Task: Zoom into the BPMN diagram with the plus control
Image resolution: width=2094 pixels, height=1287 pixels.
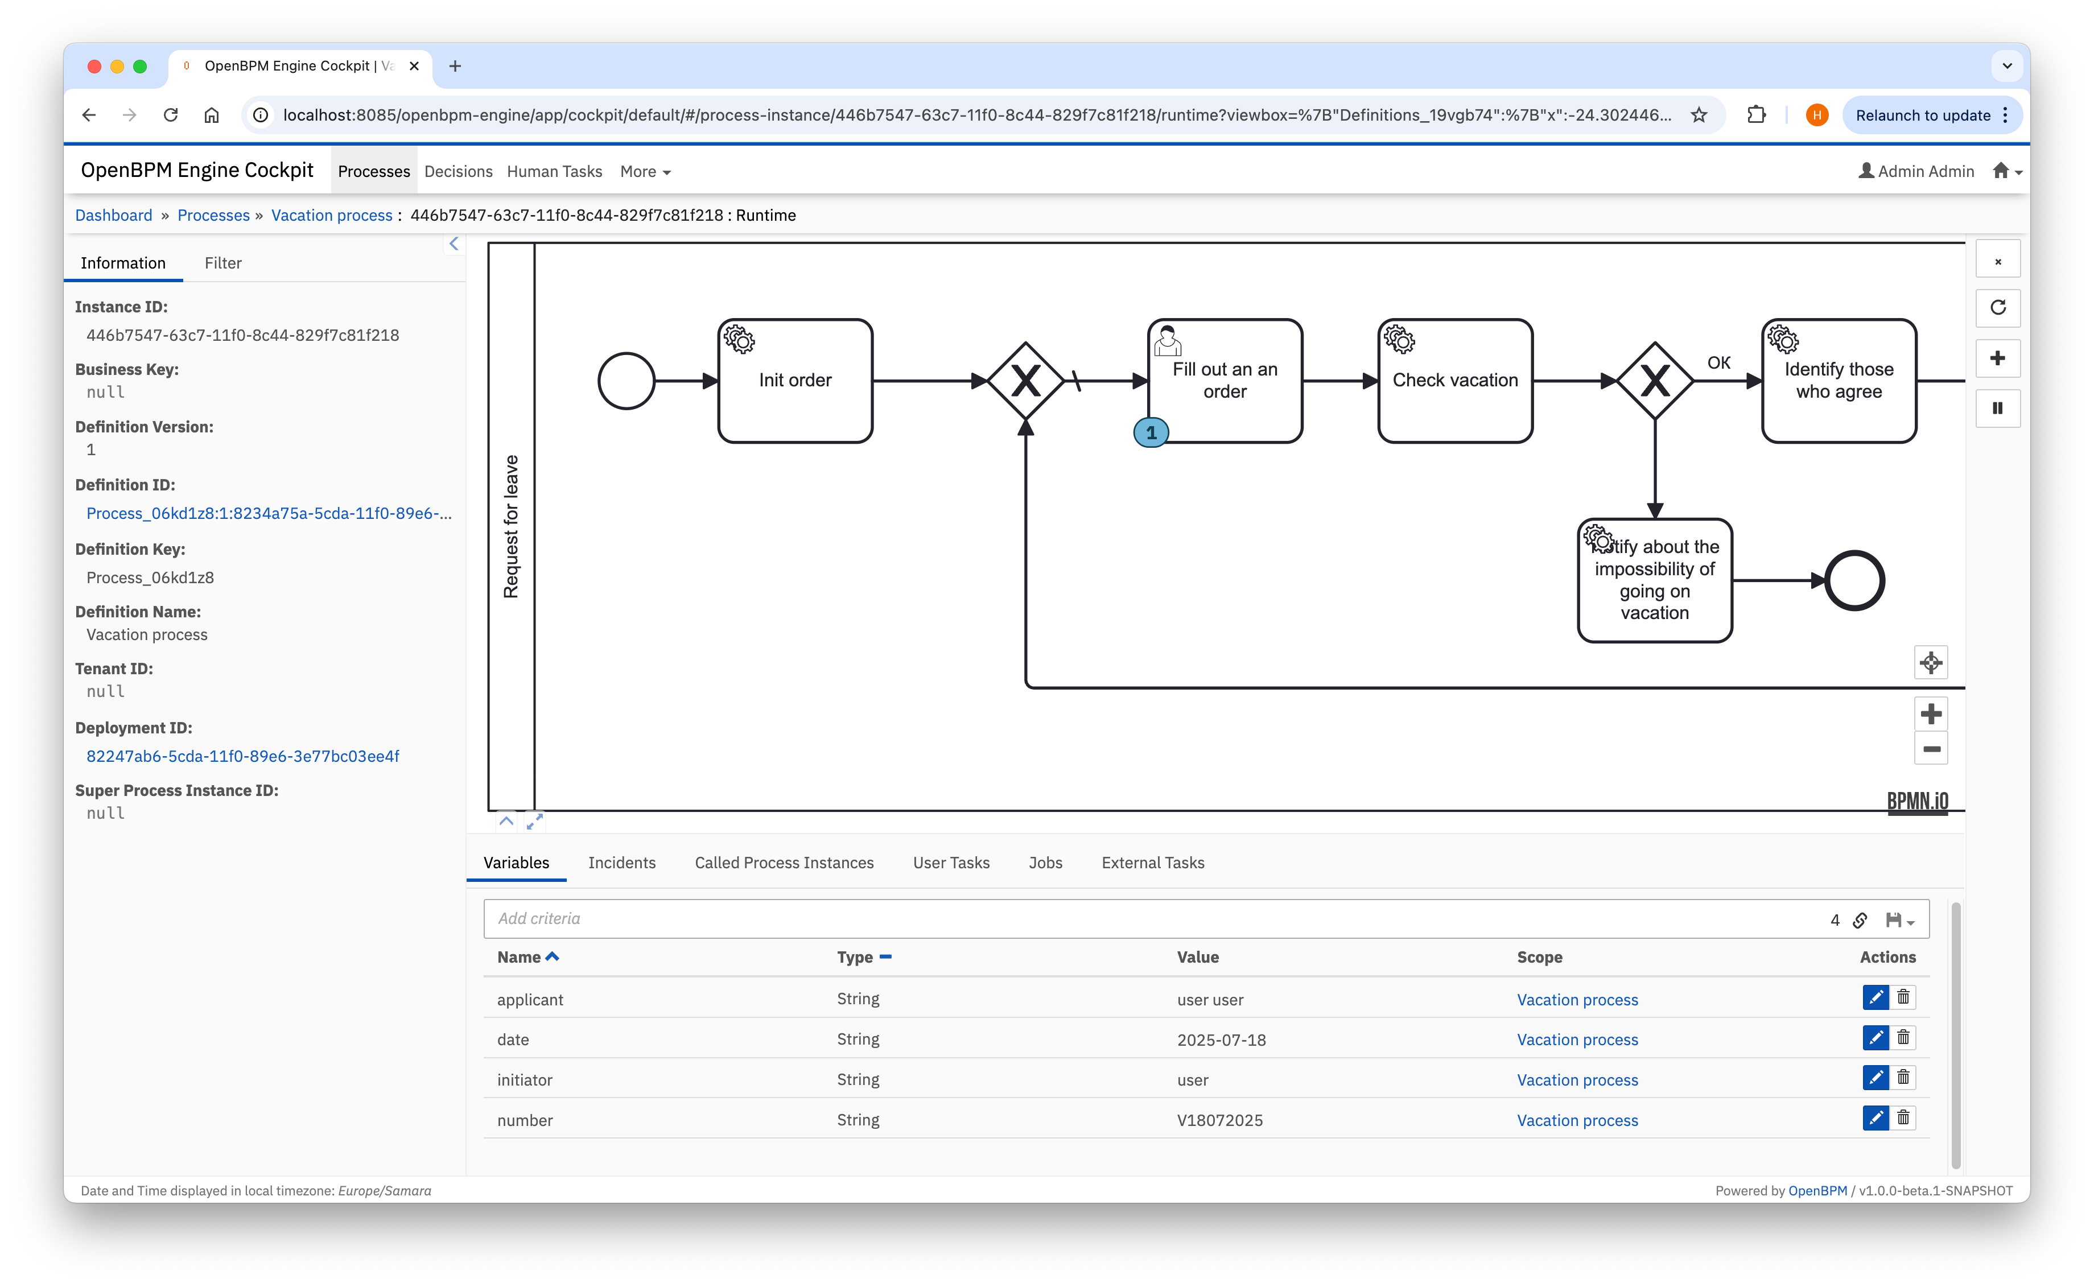Action: (x=1931, y=714)
